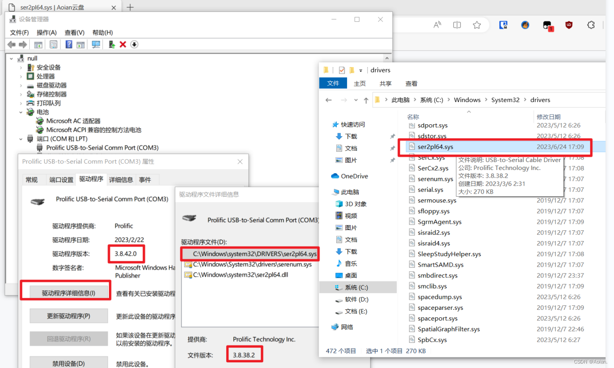Click Explorer up-one-level arrow
Image resolution: width=614 pixels, height=368 pixels.
click(366, 100)
